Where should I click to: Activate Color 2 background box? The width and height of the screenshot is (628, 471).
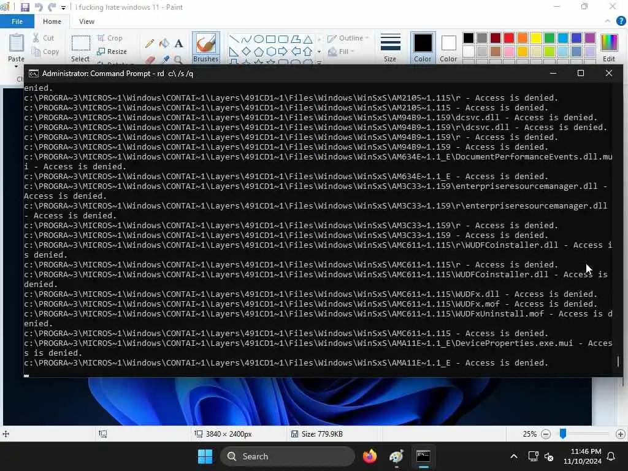pyautogui.click(x=448, y=48)
